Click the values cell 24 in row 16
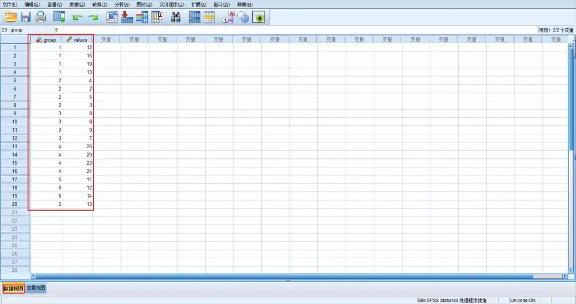Viewport: 576px width, 304px height. [x=77, y=171]
